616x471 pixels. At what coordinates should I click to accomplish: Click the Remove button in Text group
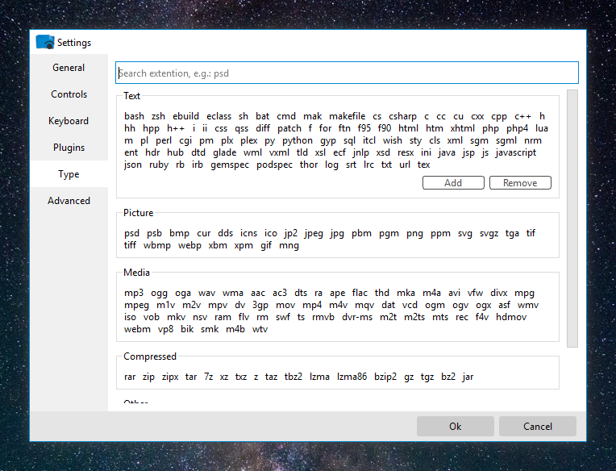520,182
